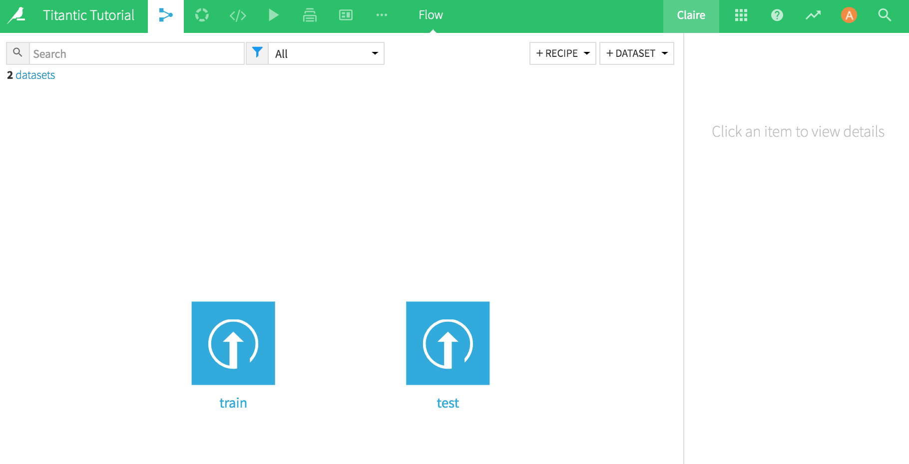This screenshot has width=909, height=464.
Task: Open the dashboards icon in navbar
Action: pos(346,15)
